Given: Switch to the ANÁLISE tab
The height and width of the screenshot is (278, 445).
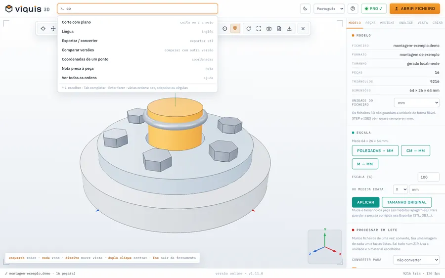Looking at the screenshot, I should tap(406, 23).
